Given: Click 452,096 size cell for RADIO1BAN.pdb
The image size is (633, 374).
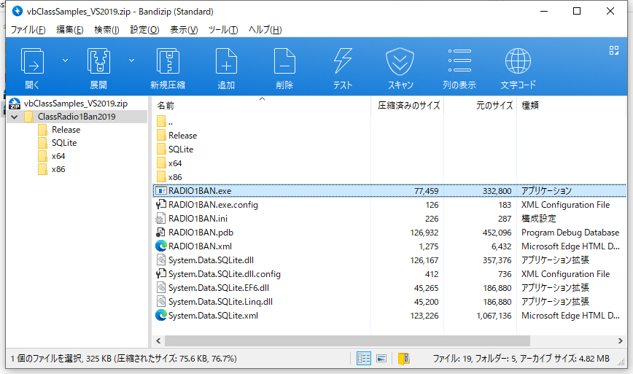Looking at the screenshot, I should click(x=497, y=233).
